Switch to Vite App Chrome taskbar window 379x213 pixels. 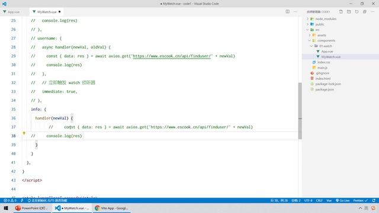coord(111,208)
